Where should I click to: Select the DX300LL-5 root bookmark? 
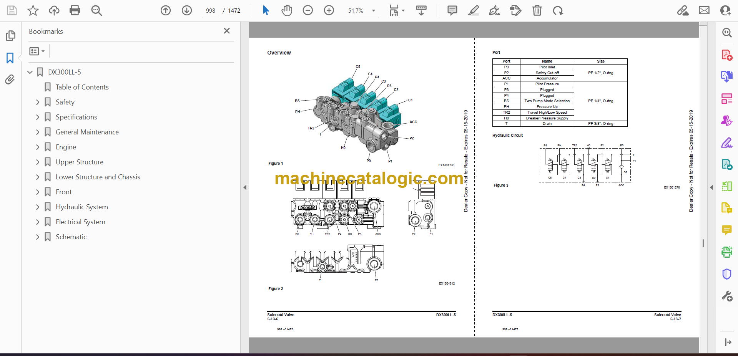[64, 72]
